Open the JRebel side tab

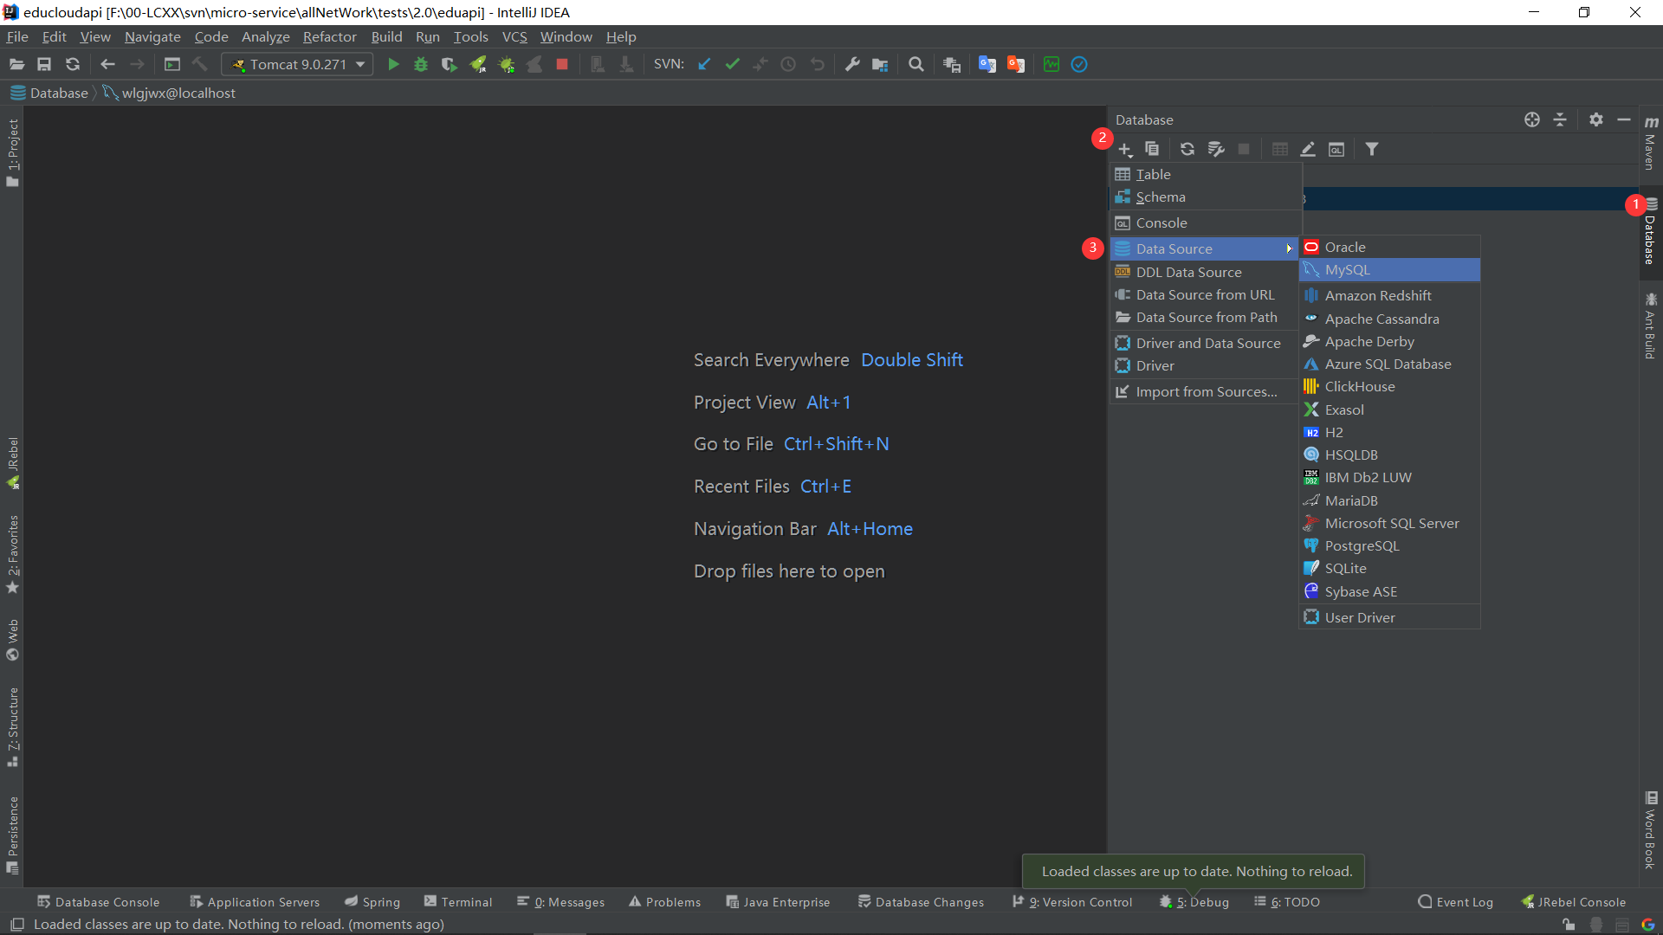(12, 463)
